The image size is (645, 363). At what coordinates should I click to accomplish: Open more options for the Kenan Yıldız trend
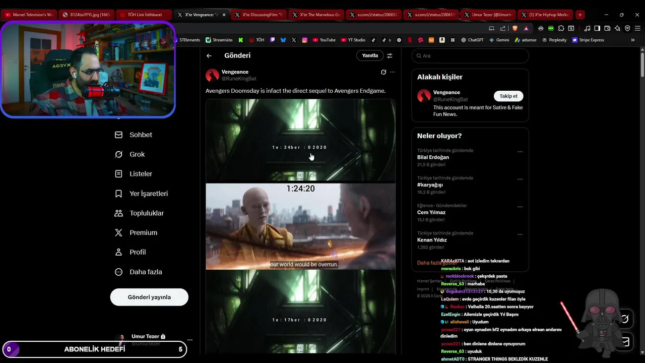tap(520, 234)
